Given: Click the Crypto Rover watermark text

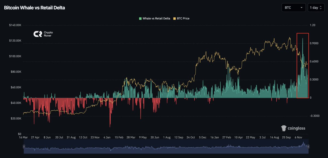Looking at the screenshot, I should point(48,34).
